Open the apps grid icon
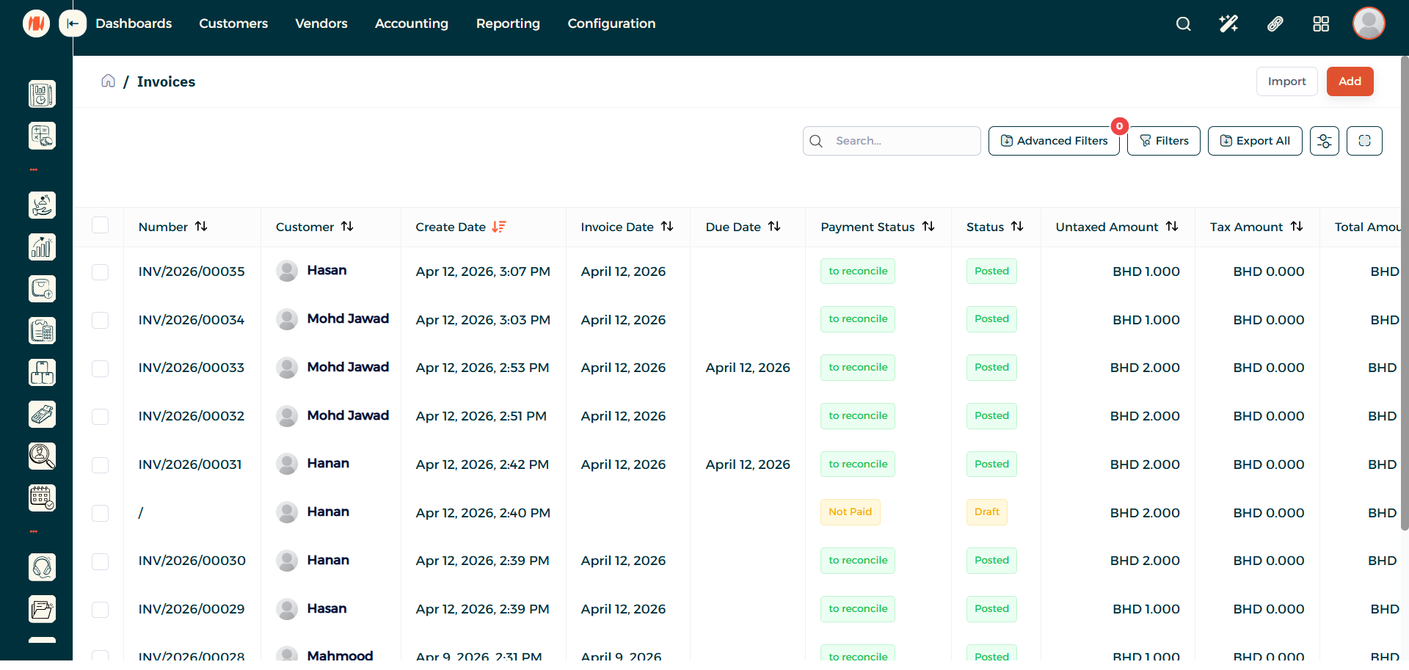This screenshot has width=1409, height=670. pos(1321,24)
